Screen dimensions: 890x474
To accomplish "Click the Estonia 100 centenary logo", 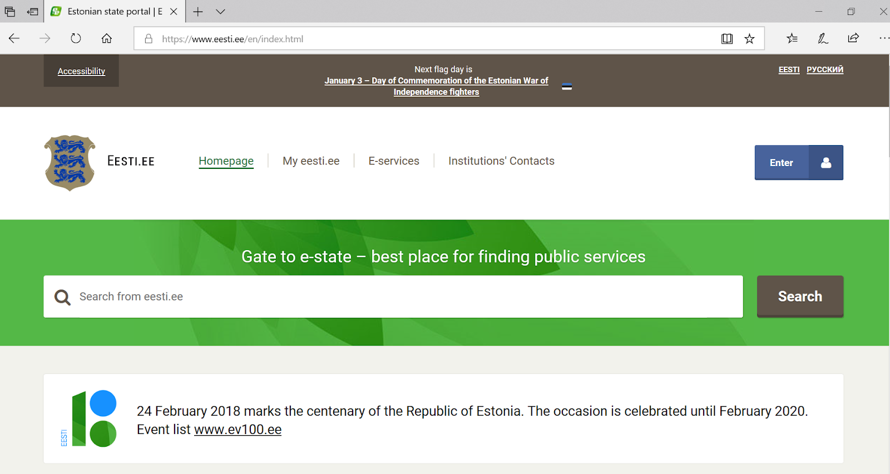I will (88, 418).
